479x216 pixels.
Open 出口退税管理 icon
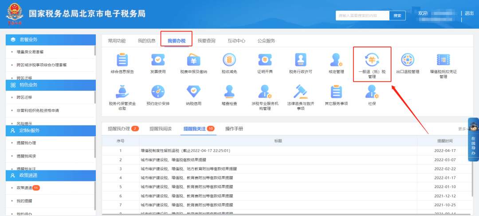coord(408,60)
